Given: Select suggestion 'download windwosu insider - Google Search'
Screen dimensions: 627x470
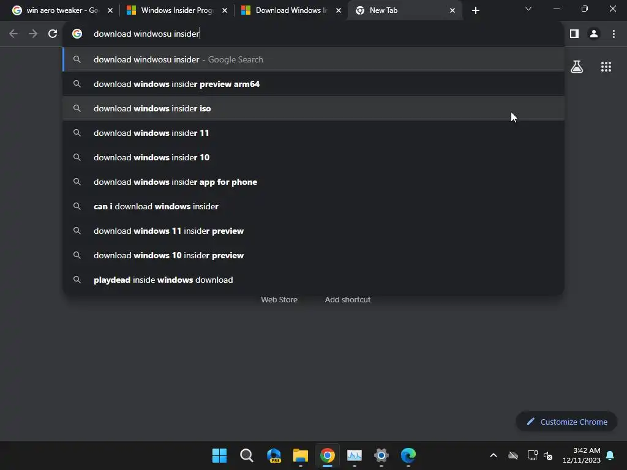Looking at the screenshot, I should (x=313, y=59).
